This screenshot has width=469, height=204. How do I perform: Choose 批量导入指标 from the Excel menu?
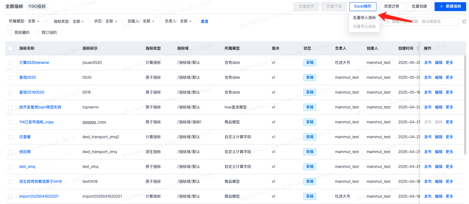364,18
